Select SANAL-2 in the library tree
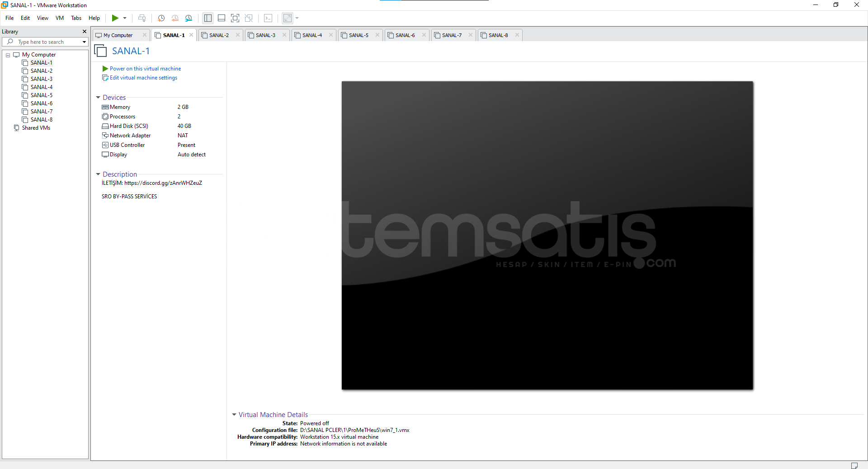Image resolution: width=868 pixels, height=469 pixels. tap(42, 71)
